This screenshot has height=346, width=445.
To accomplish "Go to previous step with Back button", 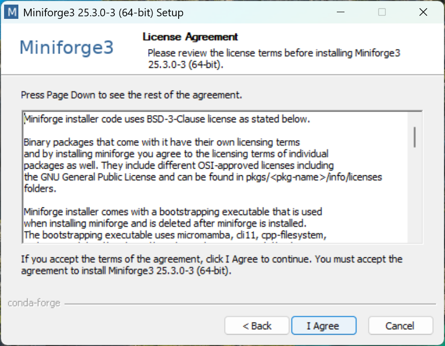I will [x=257, y=326].
